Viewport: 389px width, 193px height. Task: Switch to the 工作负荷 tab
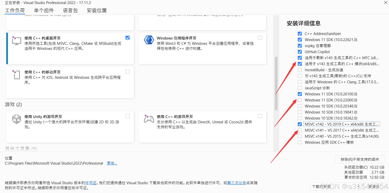15,11
